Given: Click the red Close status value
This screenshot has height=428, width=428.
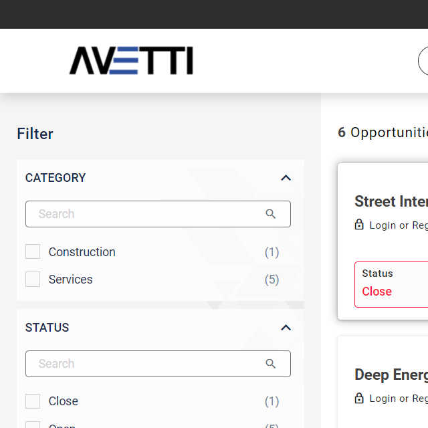Looking at the screenshot, I should pyautogui.click(x=377, y=292).
